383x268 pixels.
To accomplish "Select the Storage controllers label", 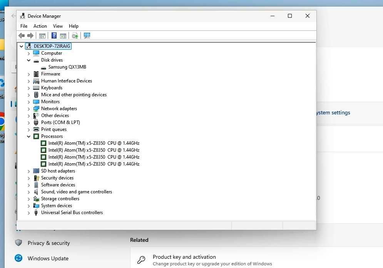I will [x=60, y=199].
